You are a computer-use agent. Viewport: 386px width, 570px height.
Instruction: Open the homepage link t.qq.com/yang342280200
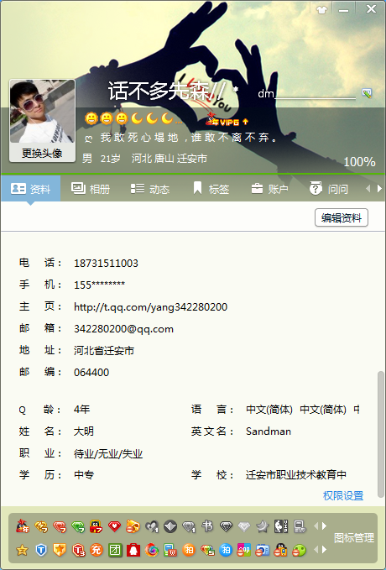tap(150, 307)
